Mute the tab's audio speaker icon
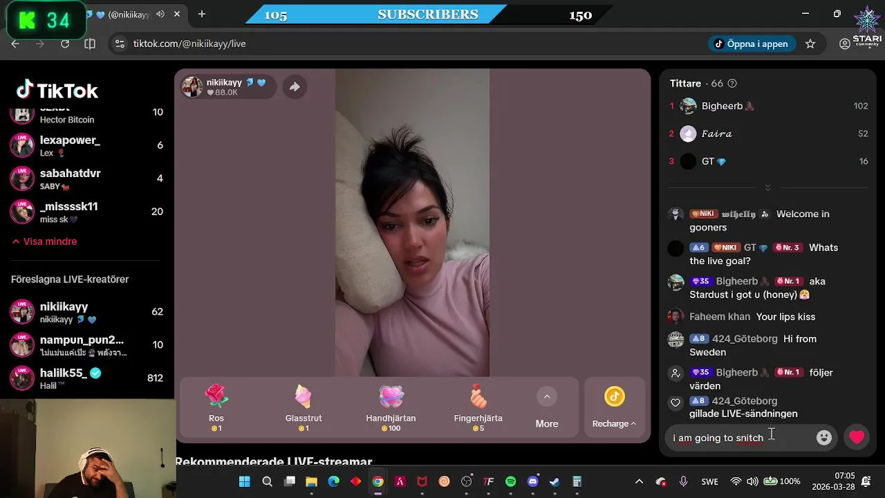The width and height of the screenshot is (885, 498). [160, 14]
